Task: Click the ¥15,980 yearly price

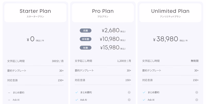Action: tap(110, 48)
